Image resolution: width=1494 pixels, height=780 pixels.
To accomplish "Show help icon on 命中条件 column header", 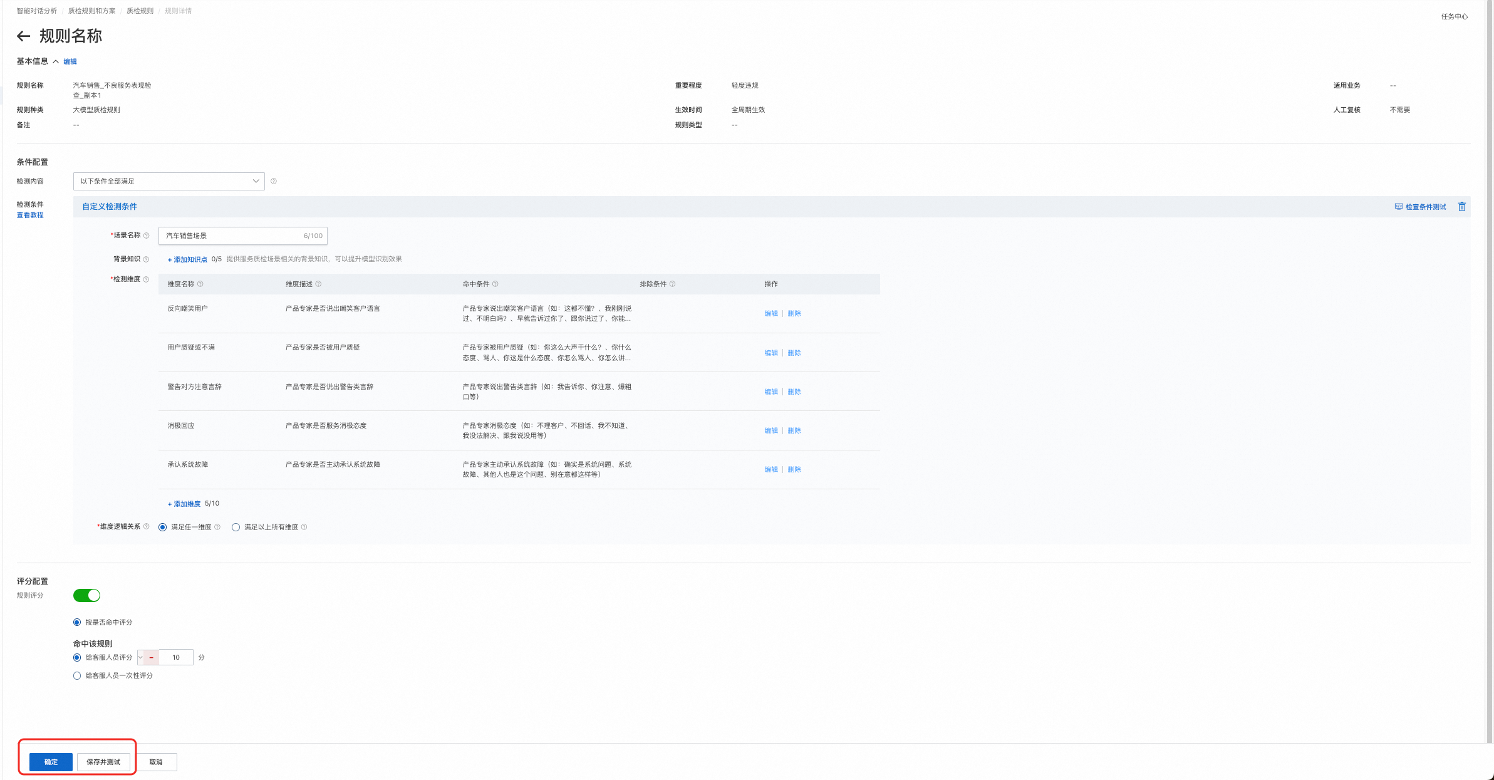I will pos(495,284).
